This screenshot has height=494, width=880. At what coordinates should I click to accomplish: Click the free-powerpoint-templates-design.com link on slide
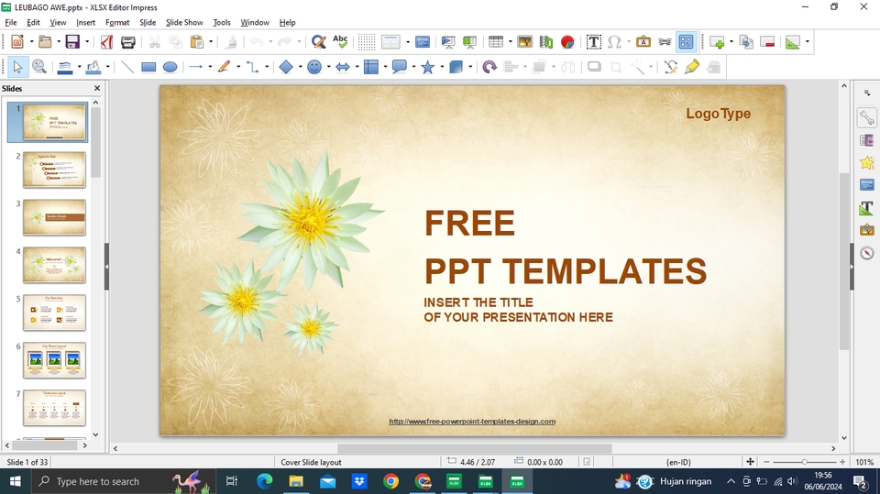(x=472, y=422)
